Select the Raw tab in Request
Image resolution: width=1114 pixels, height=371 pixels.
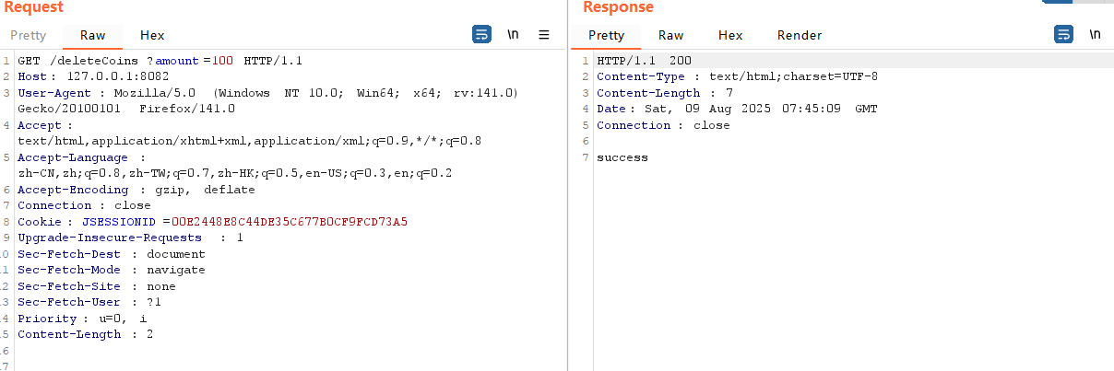click(93, 35)
